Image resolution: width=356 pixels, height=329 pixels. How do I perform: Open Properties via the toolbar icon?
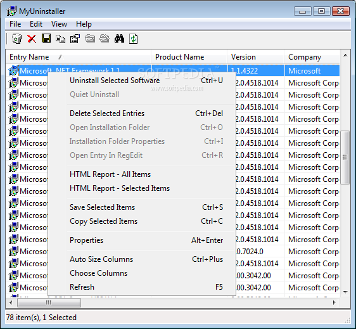(x=75, y=39)
